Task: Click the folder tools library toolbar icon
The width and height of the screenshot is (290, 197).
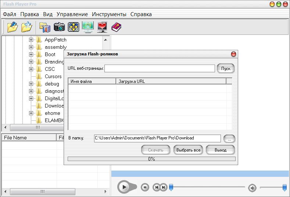Action: [x=45, y=27]
